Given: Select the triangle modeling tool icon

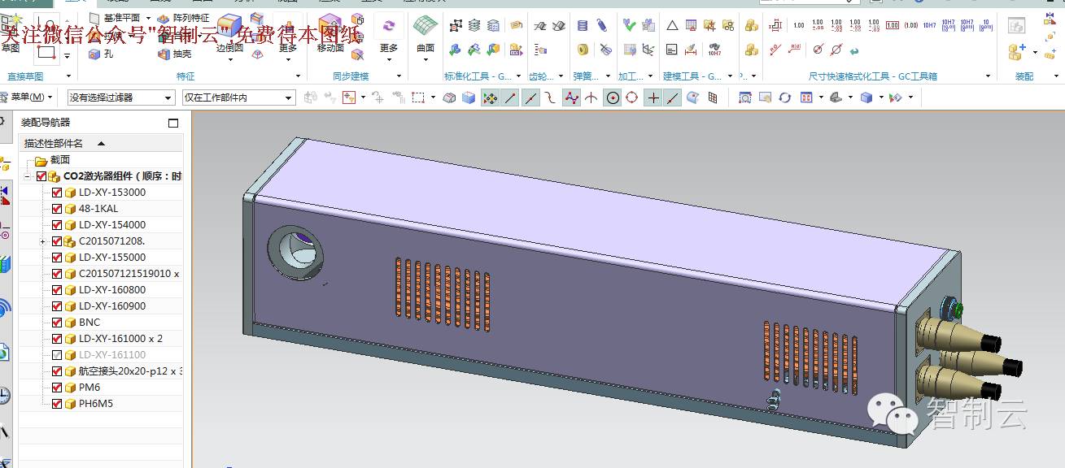Looking at the screenshot, I should 672,26.
